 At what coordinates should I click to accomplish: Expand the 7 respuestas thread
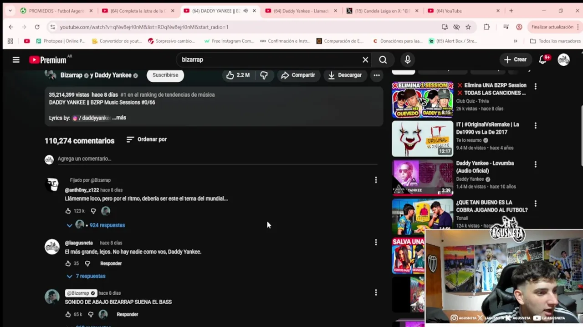point(86,276)
